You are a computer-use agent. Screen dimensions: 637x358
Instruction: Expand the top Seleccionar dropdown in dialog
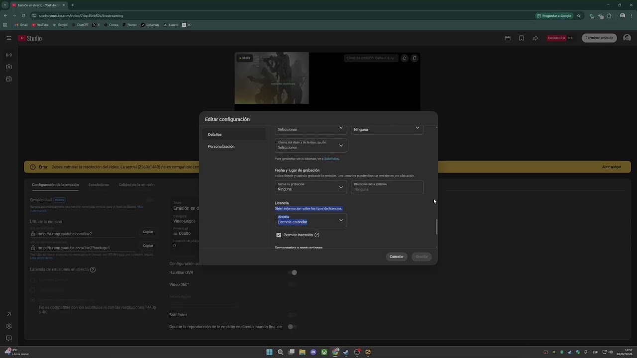[311, 129]
